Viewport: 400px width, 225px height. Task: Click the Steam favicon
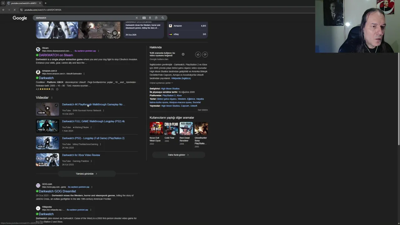pos(38,49)
